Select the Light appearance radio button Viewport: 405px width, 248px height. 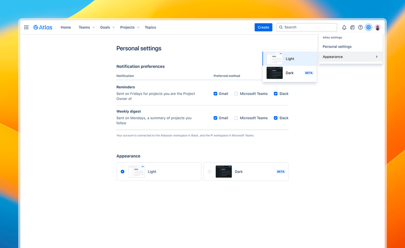(x=122, y=171)
